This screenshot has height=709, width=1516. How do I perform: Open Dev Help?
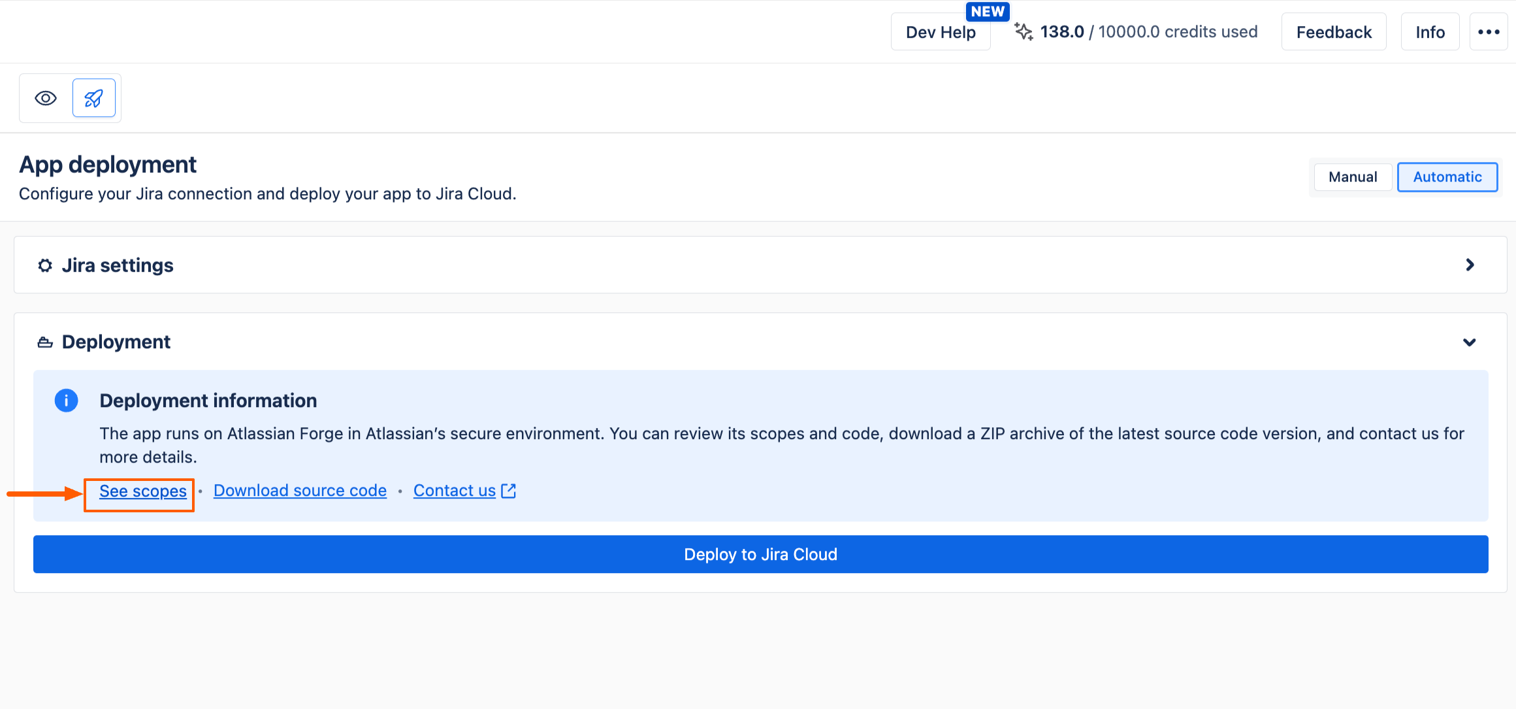pos(941,32)
